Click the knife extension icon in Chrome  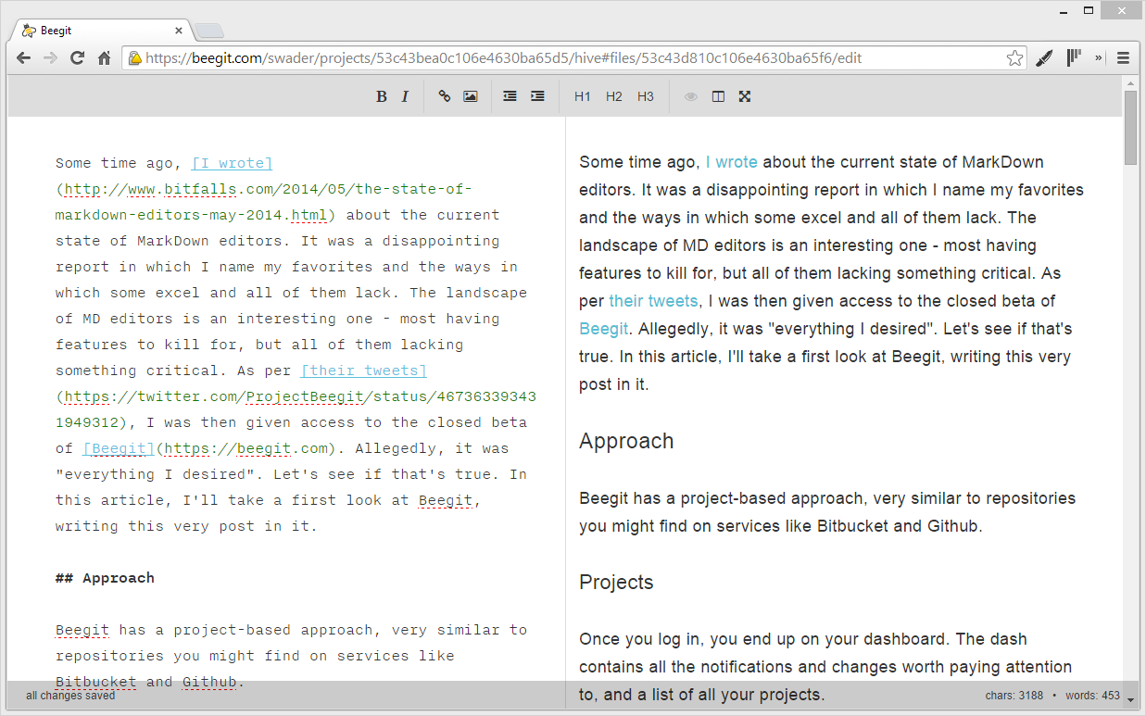(1044, 57)
